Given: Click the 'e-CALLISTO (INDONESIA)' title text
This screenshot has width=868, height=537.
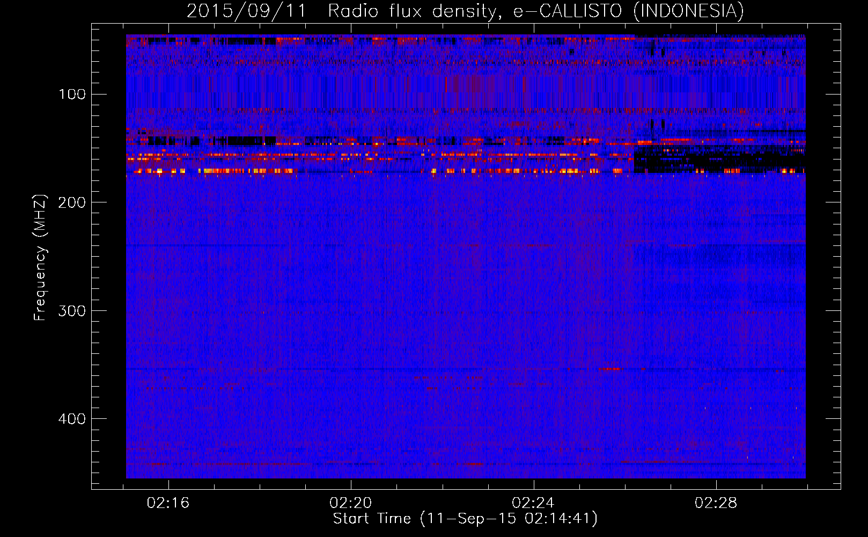Looking at the screenshot, I should click(628, 12).
